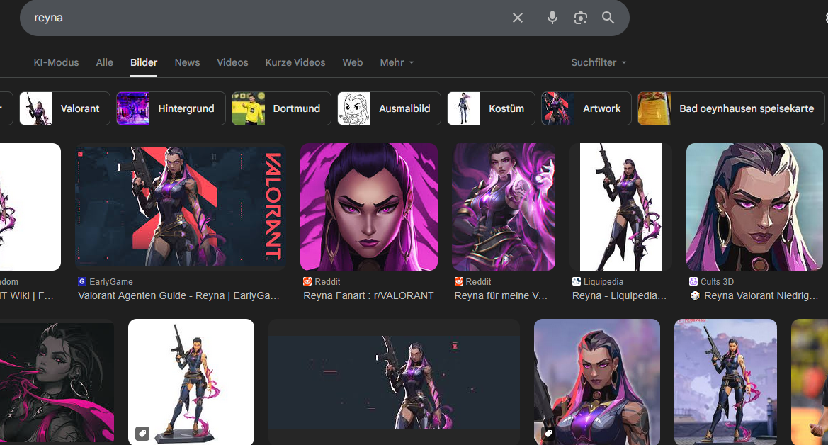Screen dimensions: 828x445
Task: Clear the search box with X icon
Action: click(518, 18)
